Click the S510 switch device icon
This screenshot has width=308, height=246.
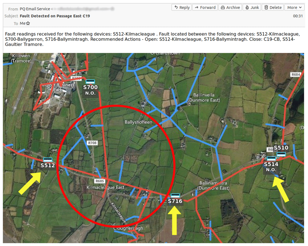pyautogui.click(x=281, y=154)
